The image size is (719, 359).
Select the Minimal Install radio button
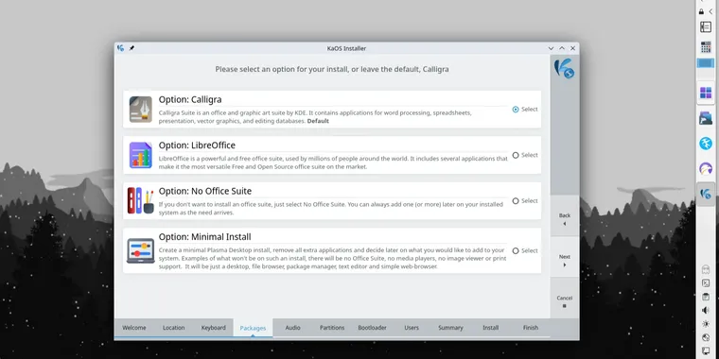click(x=516, y=251)
